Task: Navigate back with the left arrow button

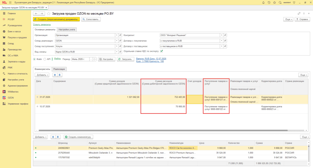Action: pyautogui.click(x=36, y=13)
